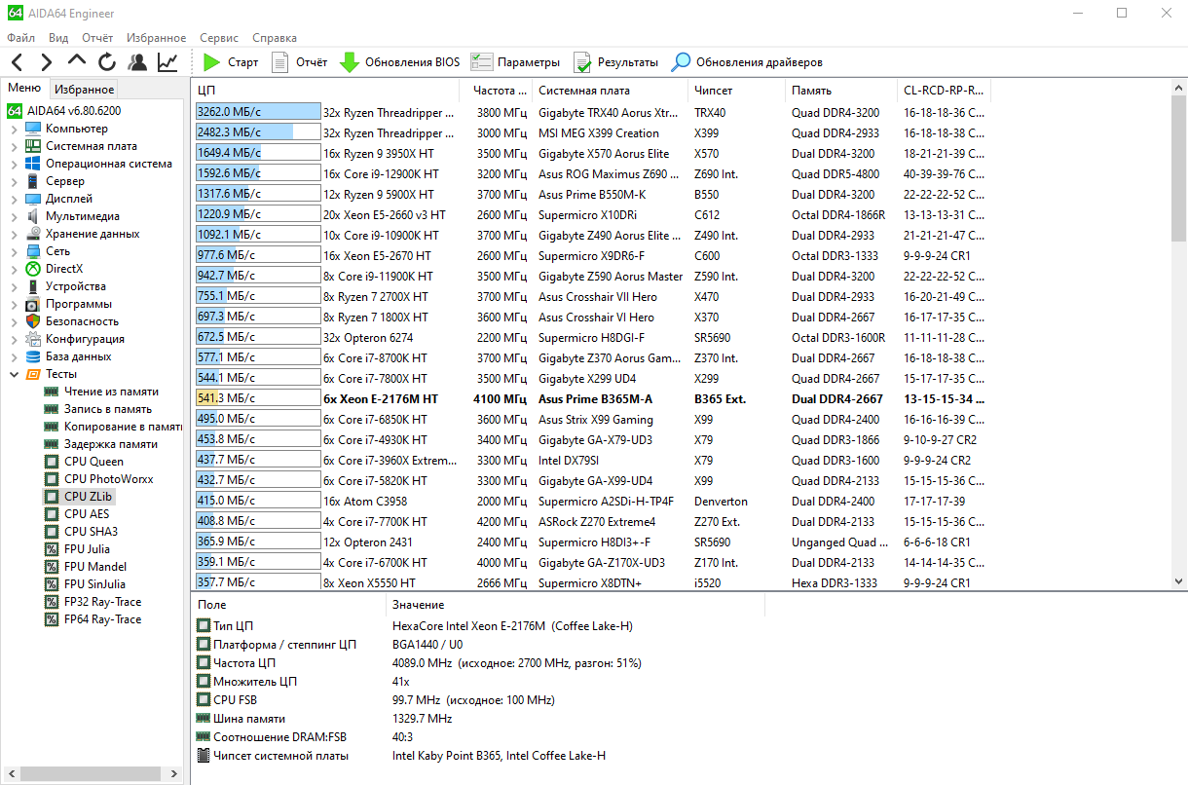Open the Вид menu
1188x785 pixels.
pyautogui.click(x=58, y=38)
